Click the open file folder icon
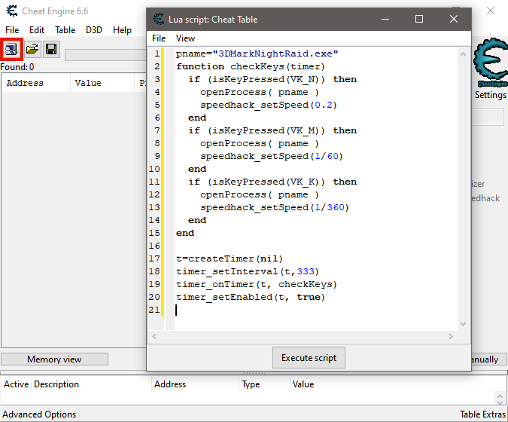The image size is (508, 422). 32,50
